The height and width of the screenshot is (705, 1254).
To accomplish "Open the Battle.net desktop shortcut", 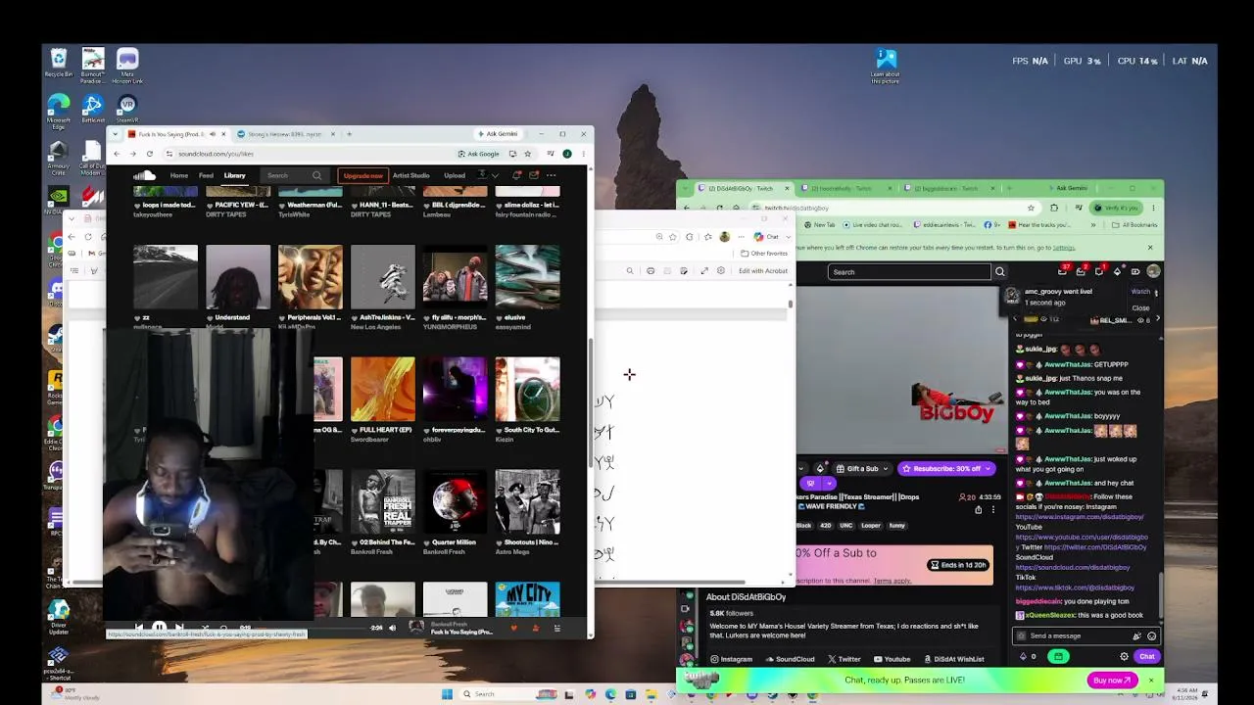I will 93,109.
